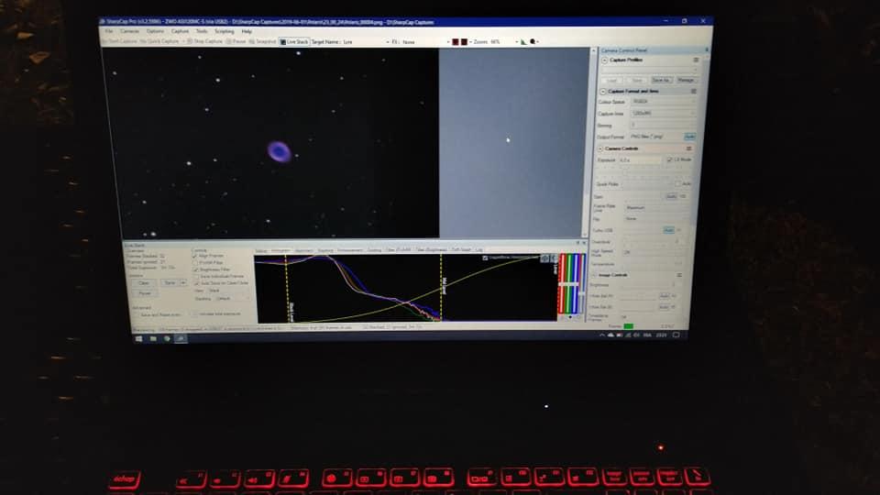Open the Windows Start button
Viewport: 880px width, 495px height.
(139, 339)
